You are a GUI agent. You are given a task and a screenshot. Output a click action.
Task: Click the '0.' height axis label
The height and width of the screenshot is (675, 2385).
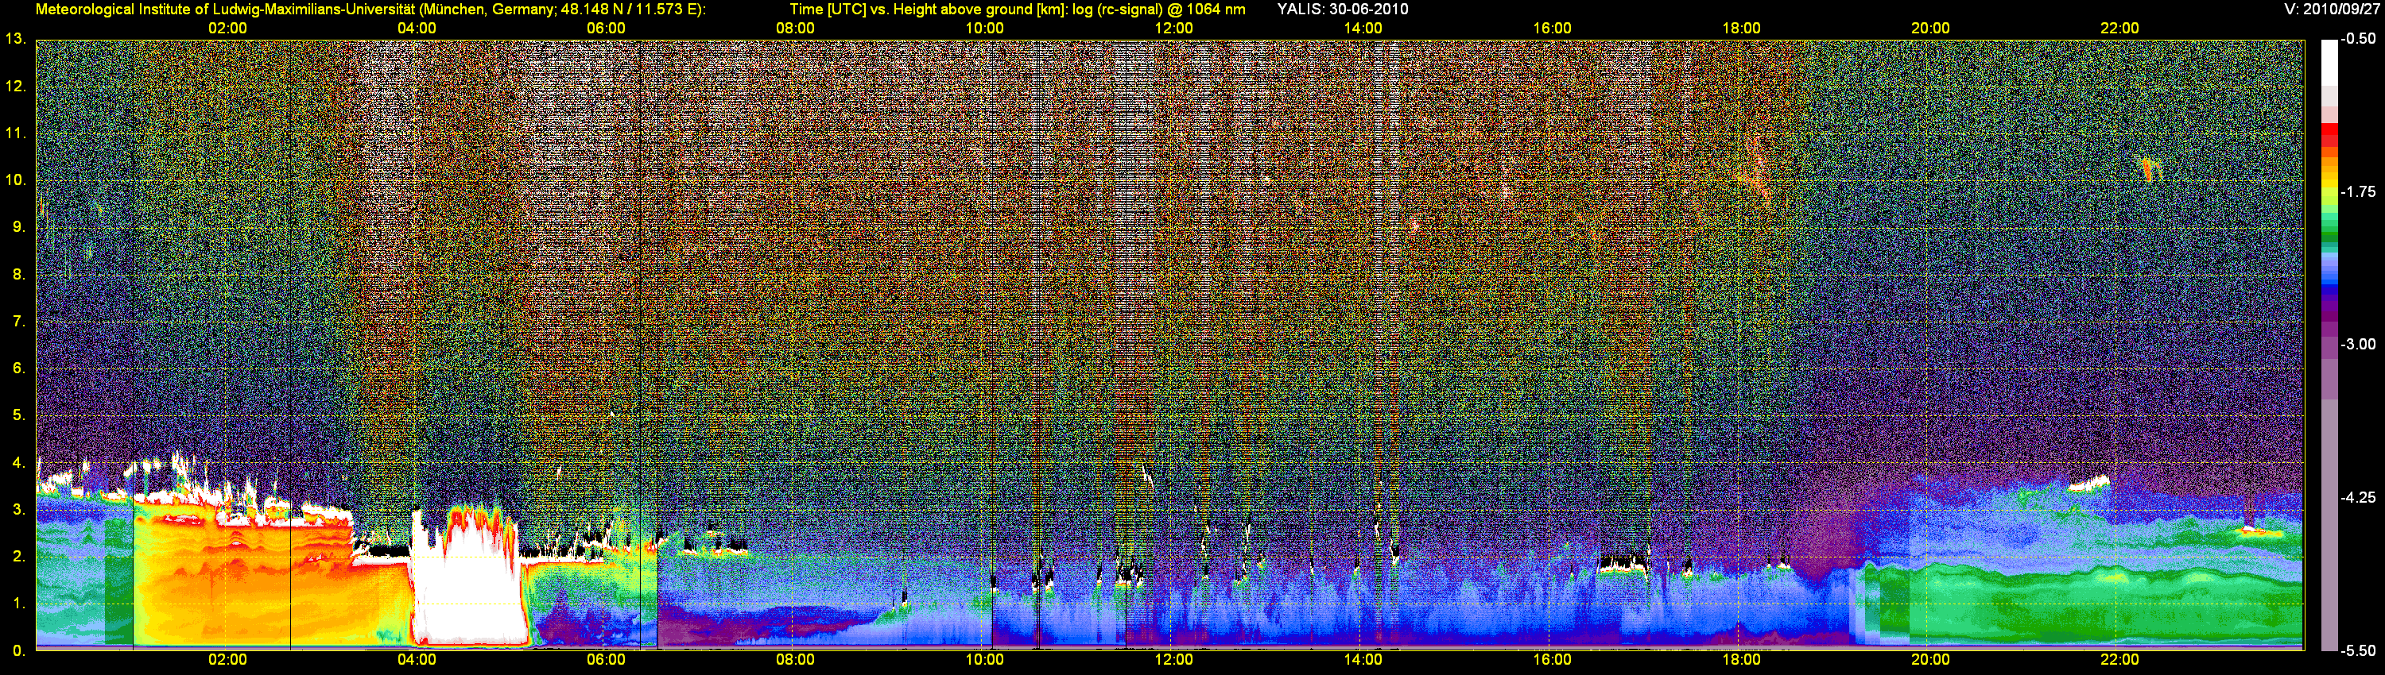17,651
